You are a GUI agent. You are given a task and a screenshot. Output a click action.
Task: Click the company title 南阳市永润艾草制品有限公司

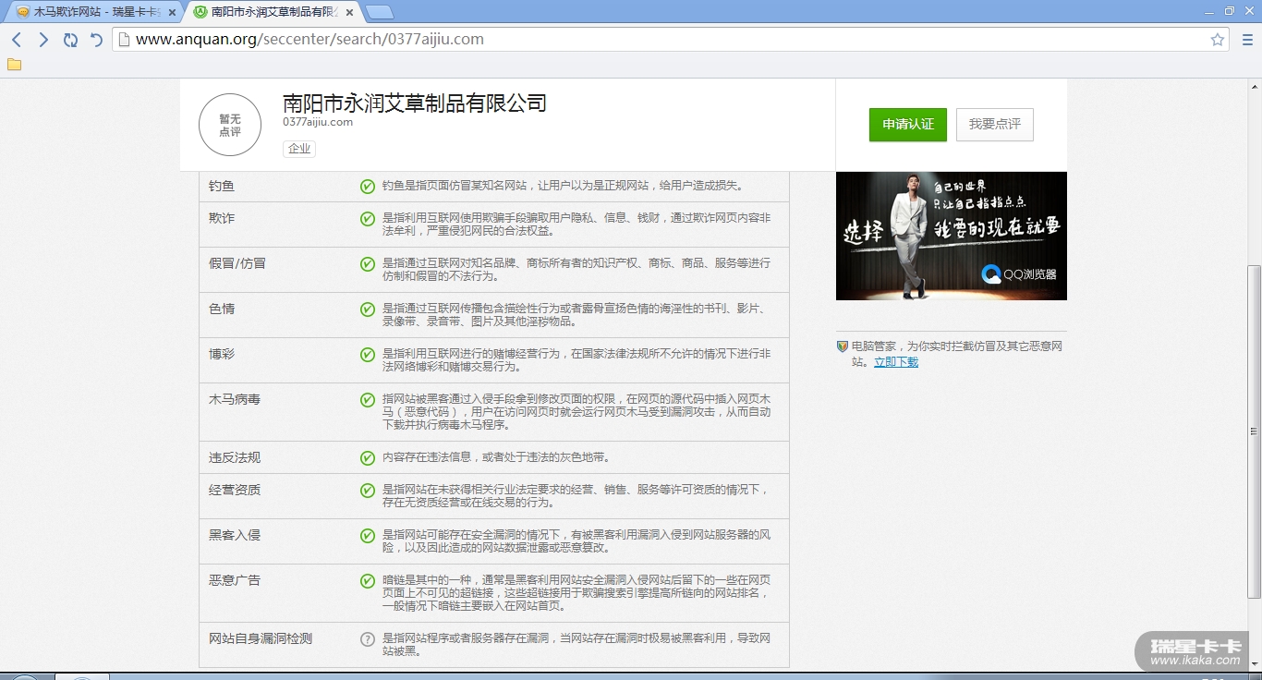tap(415, 103)
